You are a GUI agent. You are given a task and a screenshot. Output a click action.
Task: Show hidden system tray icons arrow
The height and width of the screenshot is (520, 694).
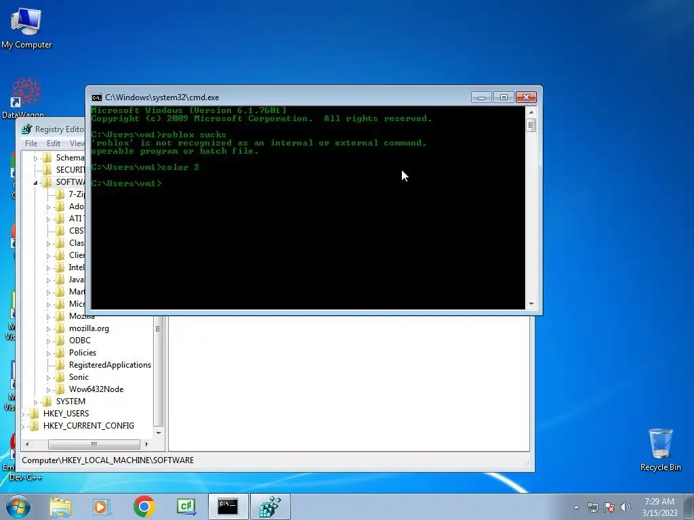pyautogui.click(x=576, y=507)
